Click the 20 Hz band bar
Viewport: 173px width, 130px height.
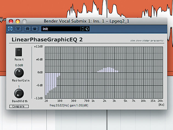46,84
